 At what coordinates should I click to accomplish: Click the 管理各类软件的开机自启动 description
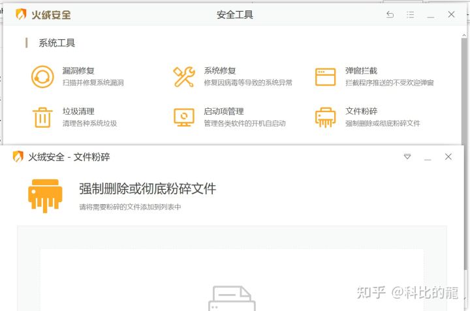tap(245, 123)
